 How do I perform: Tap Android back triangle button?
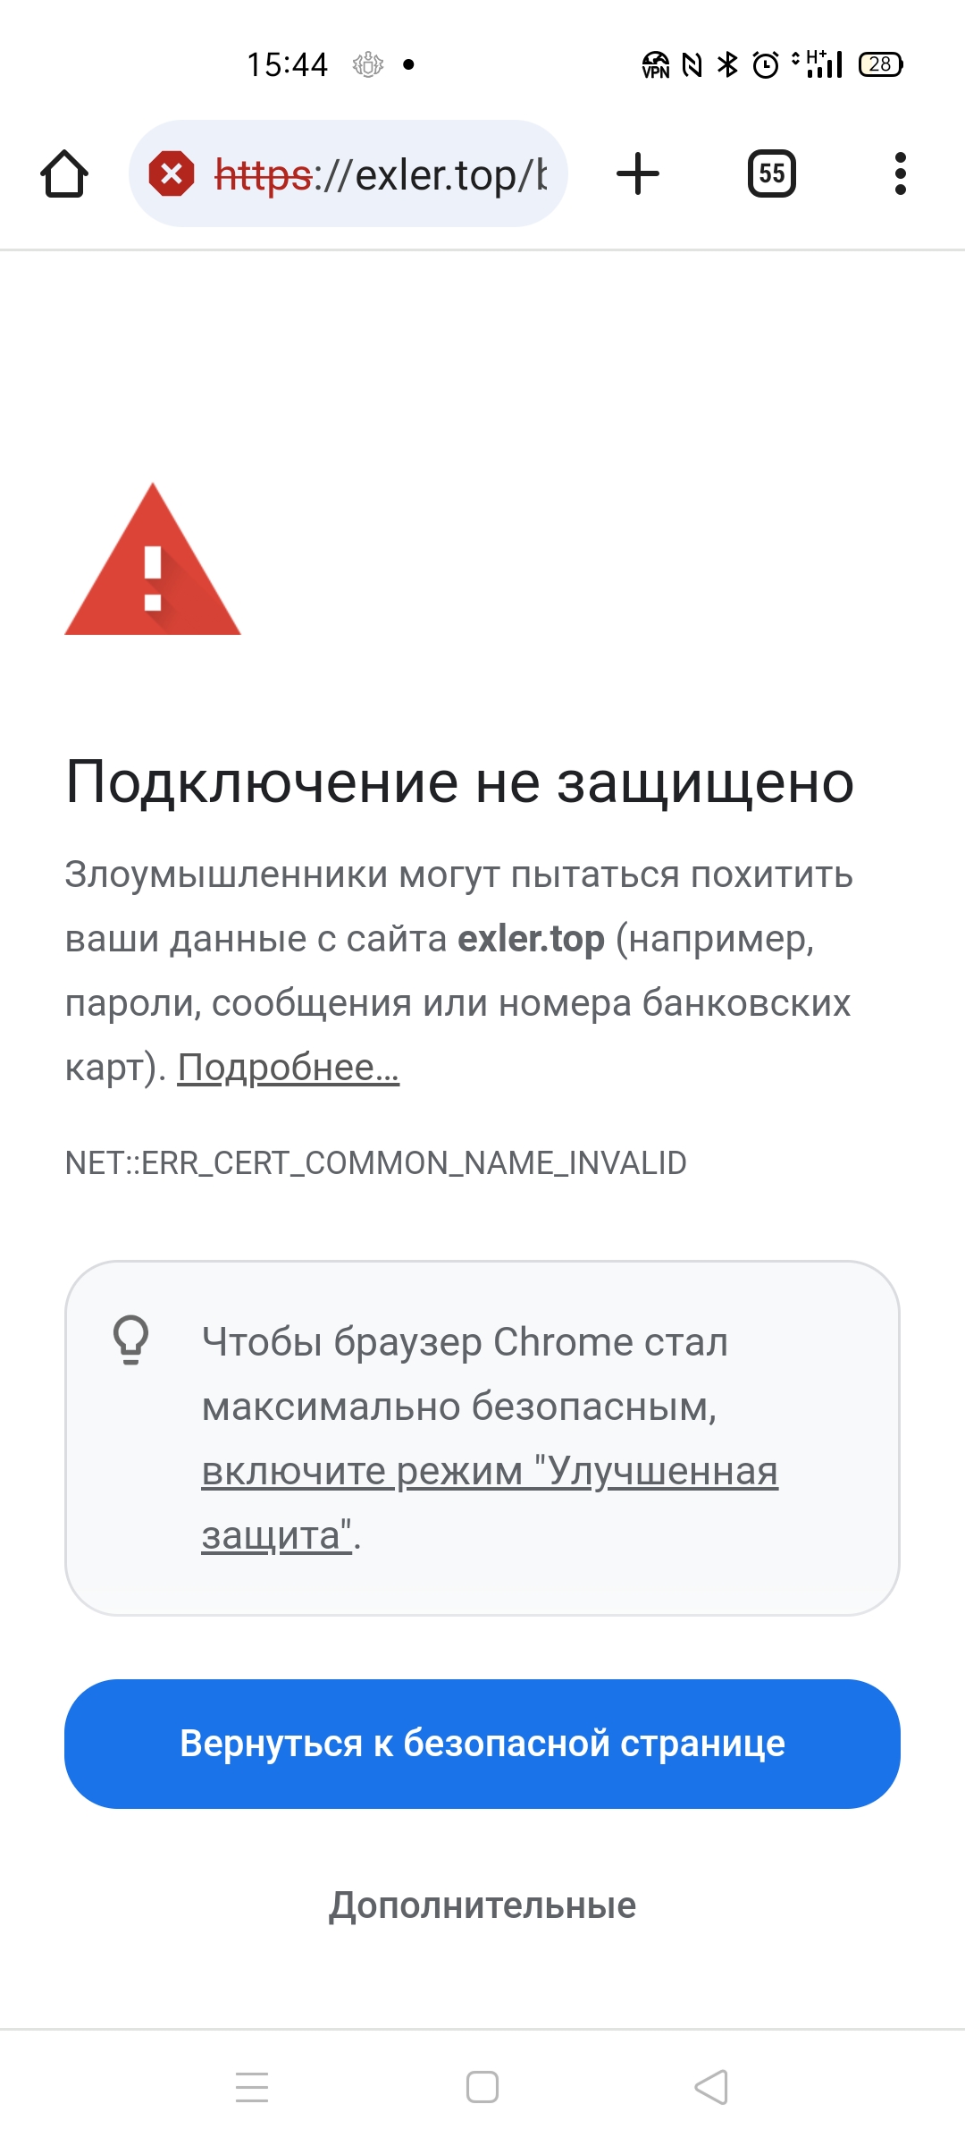711,2087
